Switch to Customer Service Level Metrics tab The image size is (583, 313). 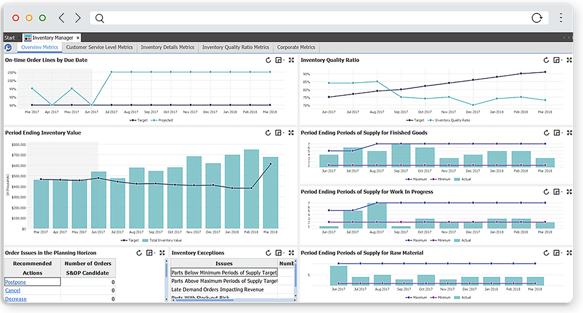99,48
